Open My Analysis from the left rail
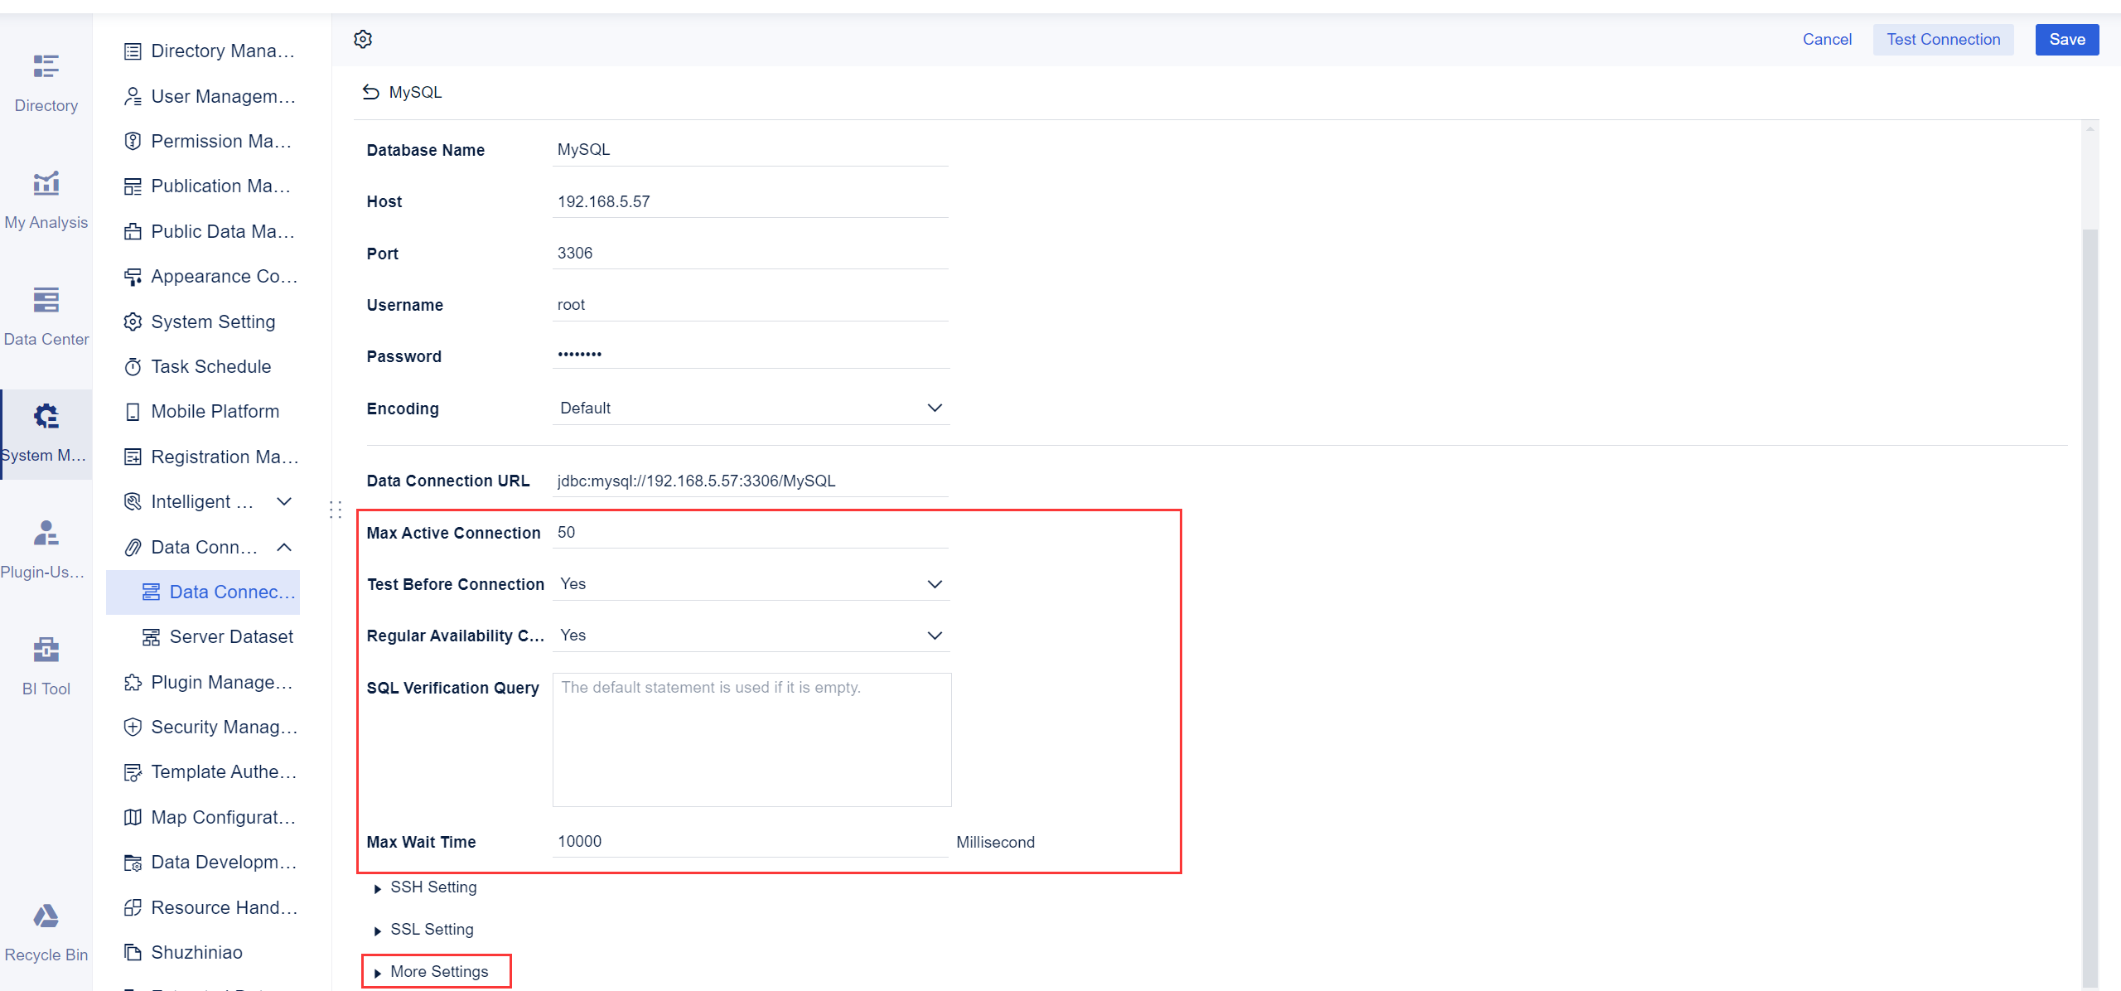 click(x=46, y=195)
